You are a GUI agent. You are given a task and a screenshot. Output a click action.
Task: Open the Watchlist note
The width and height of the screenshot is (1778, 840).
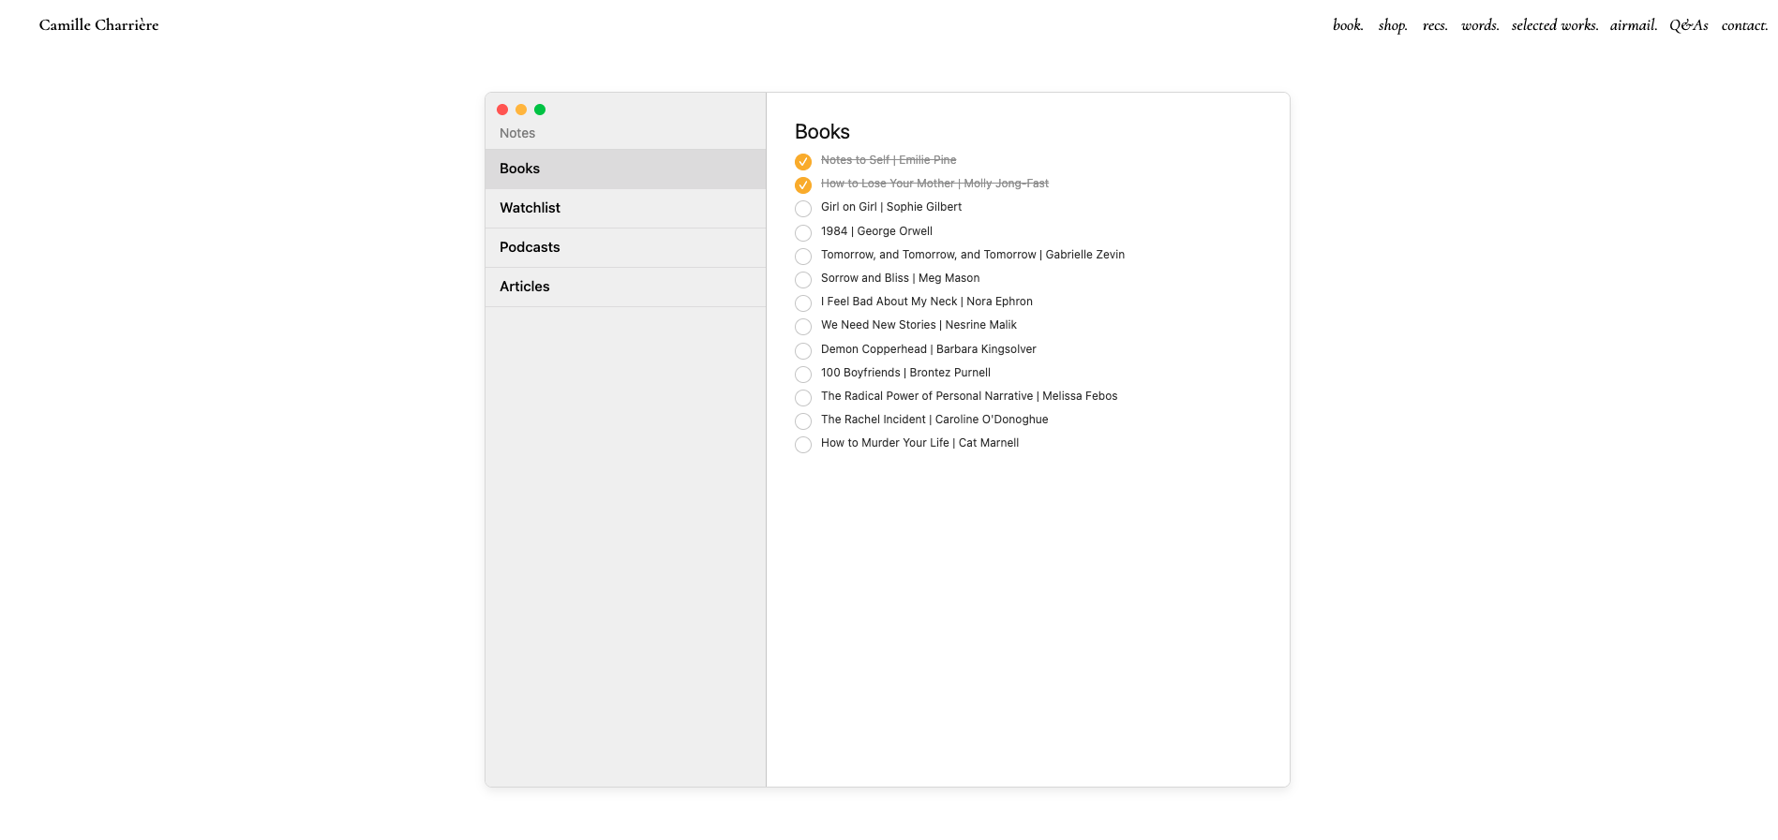coord(625,208)
